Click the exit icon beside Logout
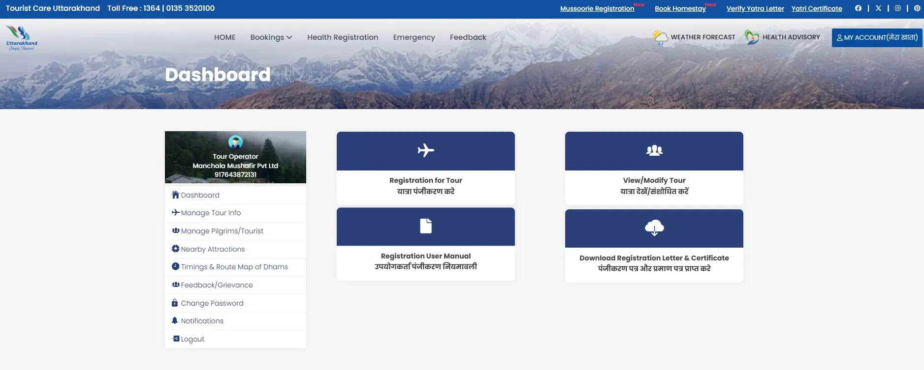Image resolution: width=924 pixels, height=370 pixels. coord(175,339)
